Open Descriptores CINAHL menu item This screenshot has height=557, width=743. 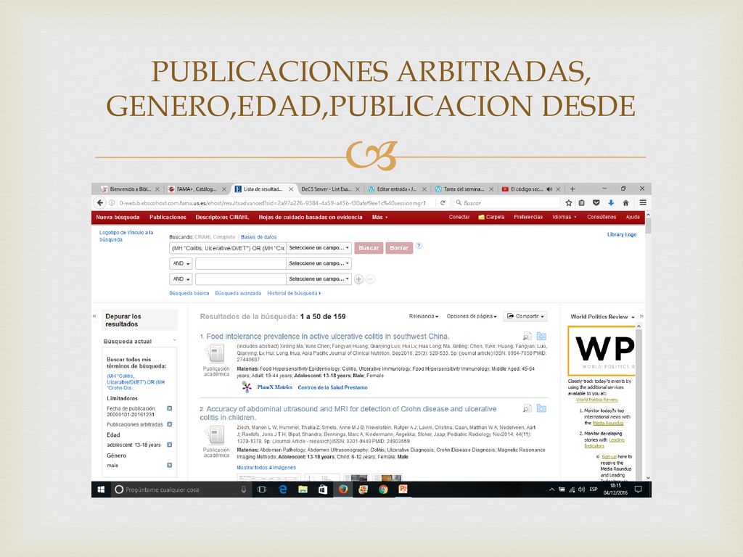pos(222,217)
